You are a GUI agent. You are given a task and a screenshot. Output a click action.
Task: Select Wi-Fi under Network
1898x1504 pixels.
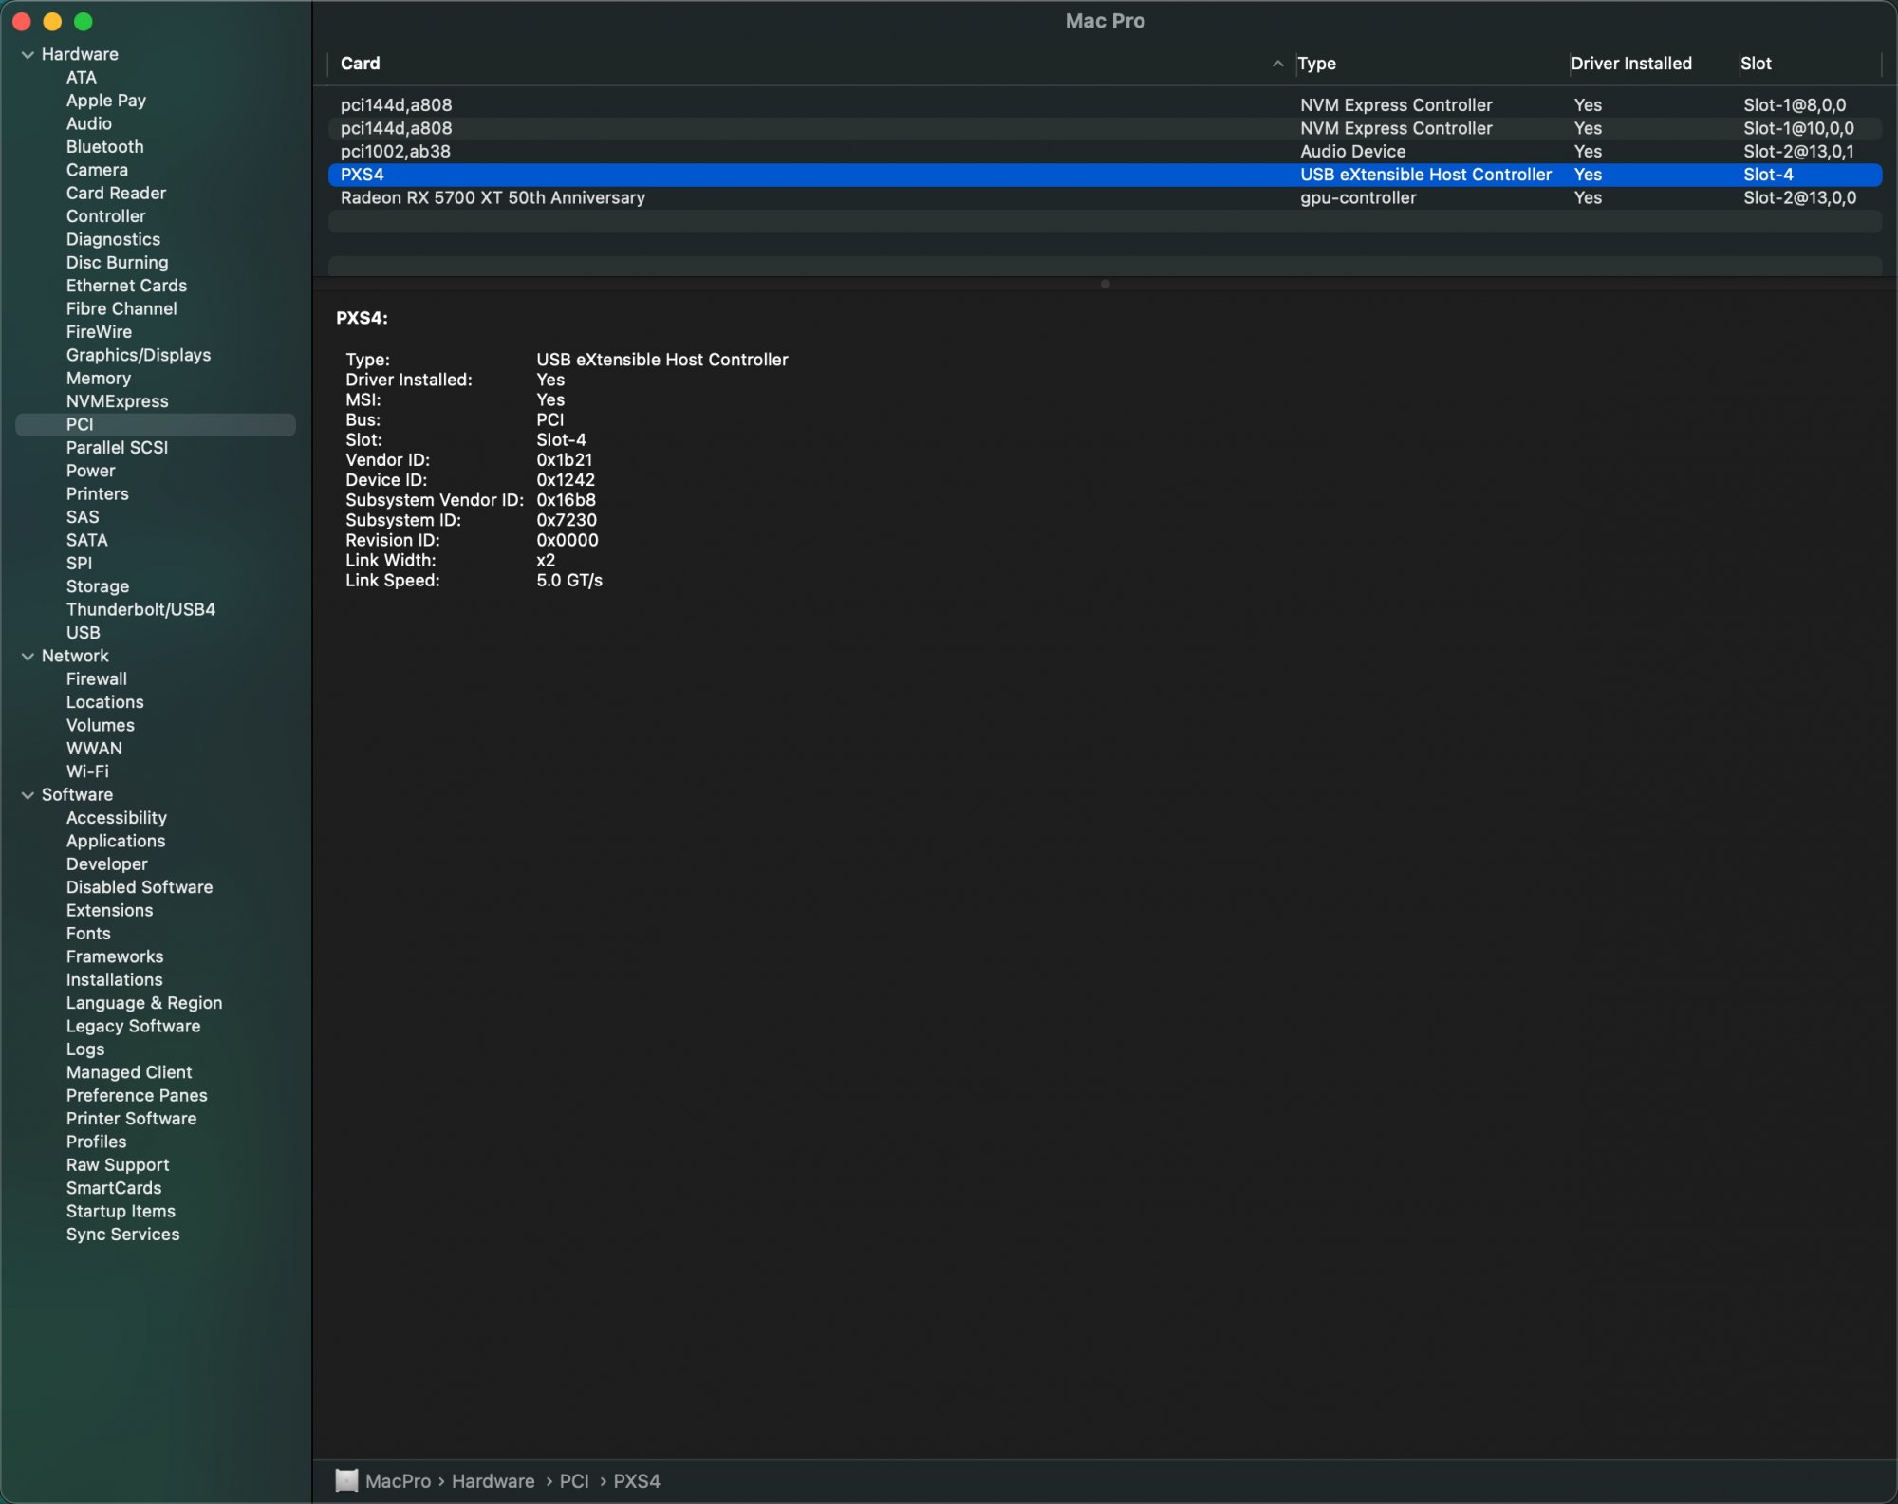pyautogui.click(x=87, y=771)
